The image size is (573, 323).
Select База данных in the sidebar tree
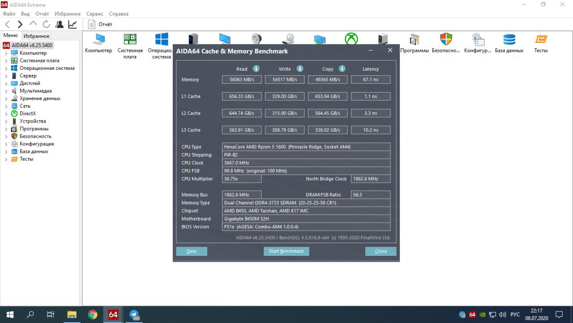coord(34,152)
